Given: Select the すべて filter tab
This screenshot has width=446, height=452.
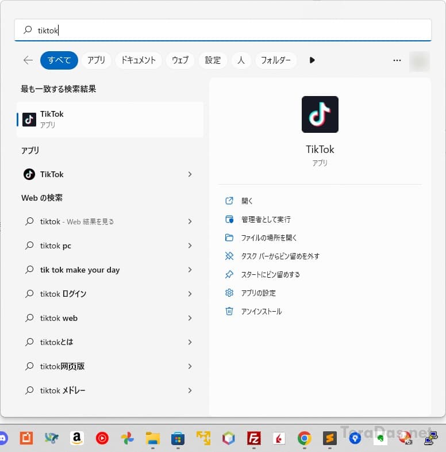Looking at the screenshot, I should tap(59, 60).
